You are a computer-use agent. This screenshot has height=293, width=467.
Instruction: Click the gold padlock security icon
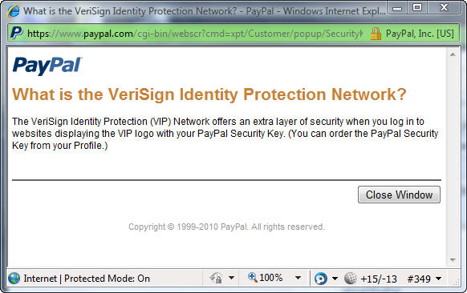[x=376, y=34]
